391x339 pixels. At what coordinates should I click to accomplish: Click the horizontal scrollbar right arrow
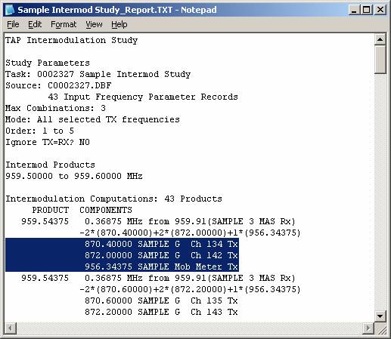tap(368, 328)
